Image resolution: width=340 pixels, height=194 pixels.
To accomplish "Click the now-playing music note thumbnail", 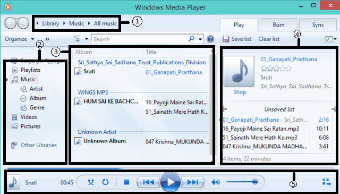I will (13, 182).
